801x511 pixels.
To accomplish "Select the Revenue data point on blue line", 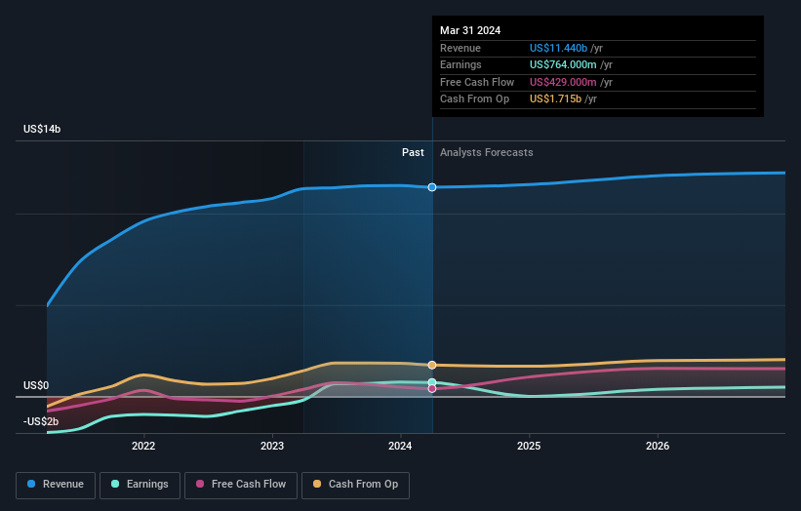I will [x=432, y=187].
